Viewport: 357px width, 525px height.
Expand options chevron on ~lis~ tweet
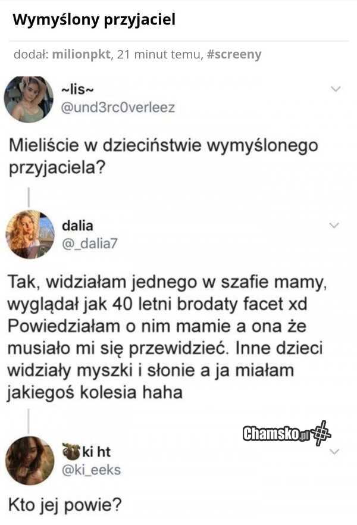[x=335, y=89]
